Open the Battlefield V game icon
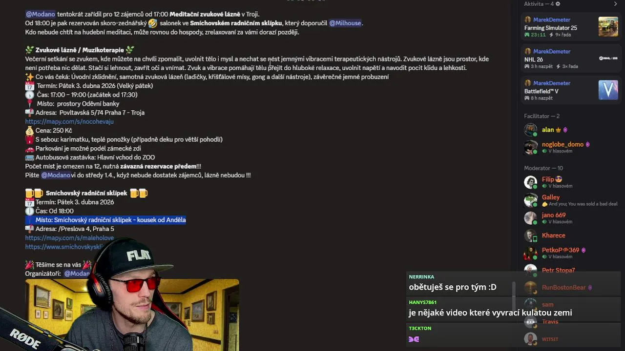This screenshot has width=625, height=351. (x=608, y=90)
